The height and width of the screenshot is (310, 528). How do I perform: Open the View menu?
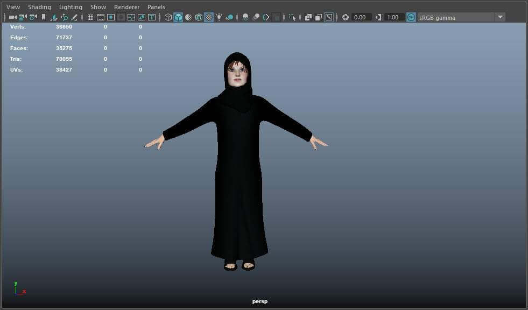pyautogui.click(x=13, y=7)
